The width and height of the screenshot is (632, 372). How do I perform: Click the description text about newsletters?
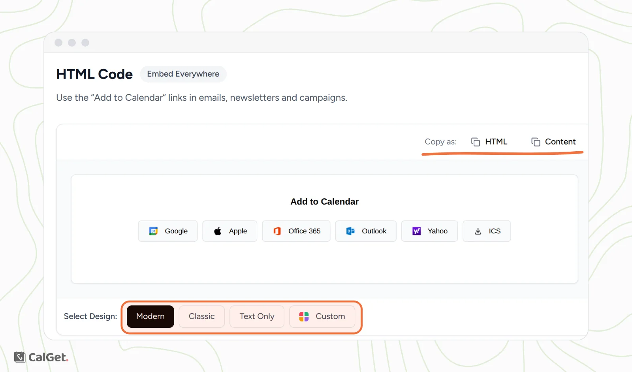pyautogui.click(x=201, y=98)
